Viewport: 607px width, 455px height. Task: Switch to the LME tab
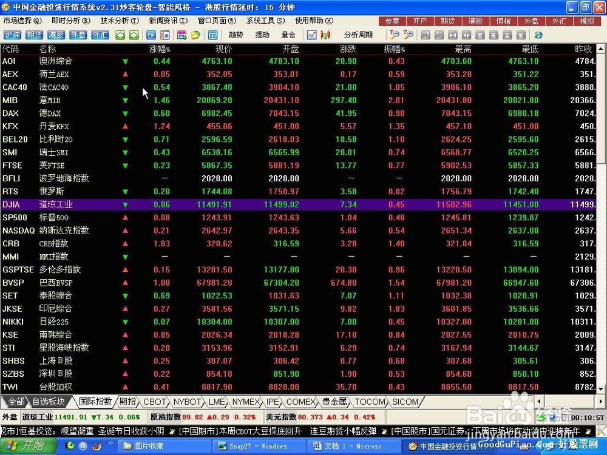(x=217, y=402)
